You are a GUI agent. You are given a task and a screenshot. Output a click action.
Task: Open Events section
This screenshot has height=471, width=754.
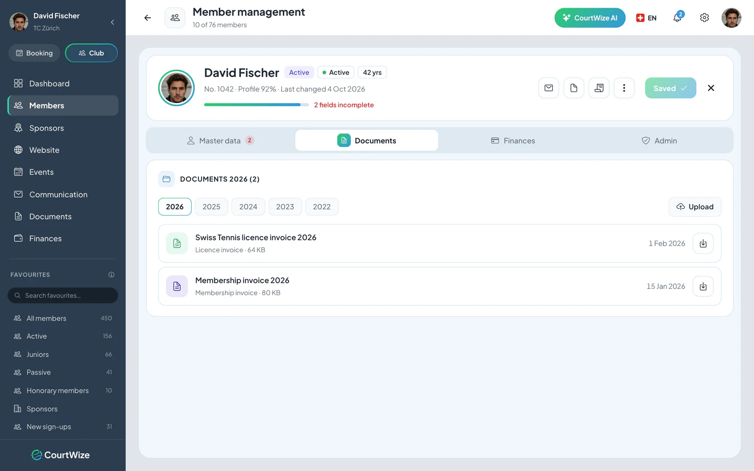coord(63,172)
